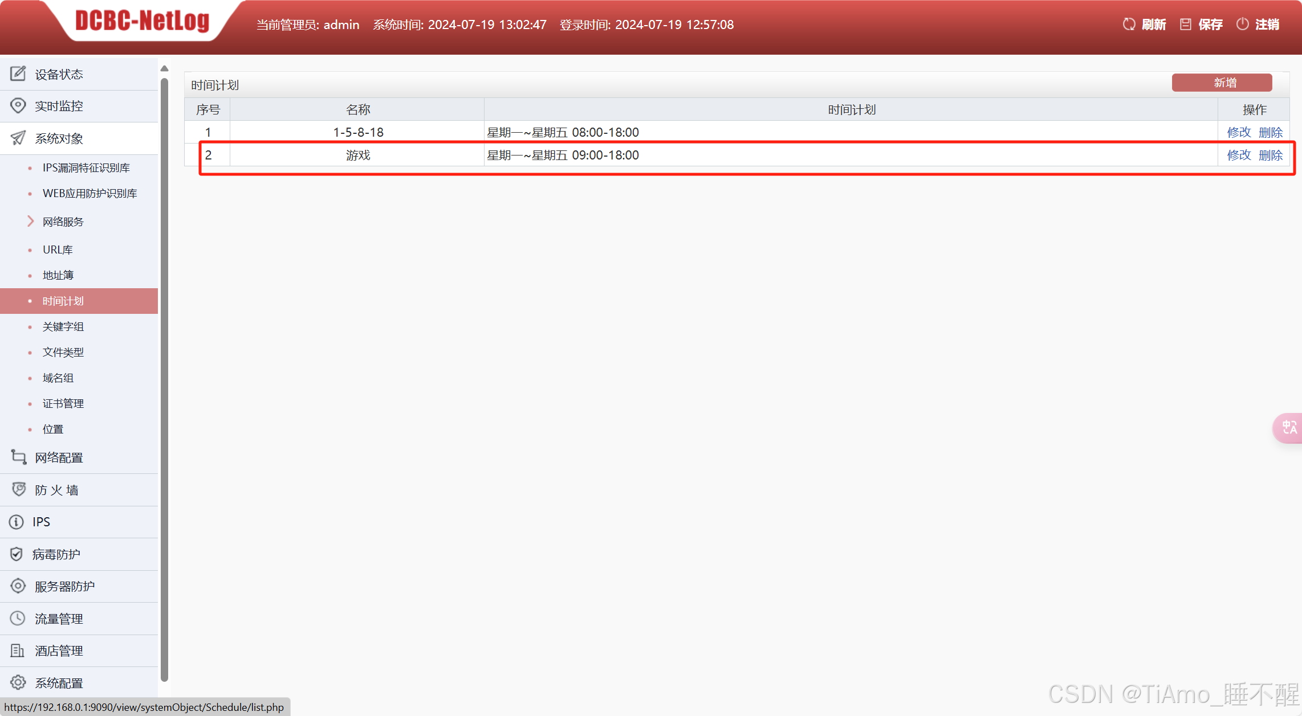Viewport: 1302px width, 716px height.
Task: Click the sidebar scrollbar up arrow
Action: 164,68
